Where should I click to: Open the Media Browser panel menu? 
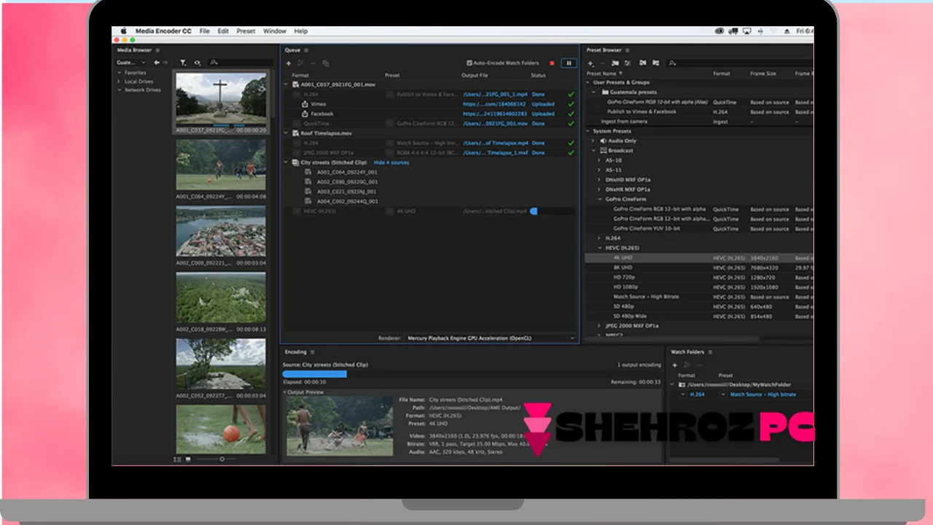point(158,50)
